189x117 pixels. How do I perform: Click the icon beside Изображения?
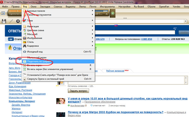(x=25, y=38)
